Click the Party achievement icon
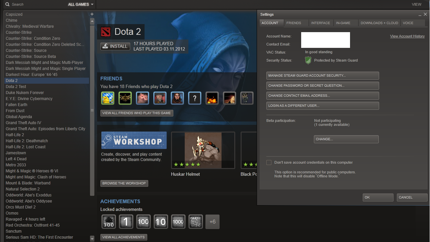 click(x=195, y=222)
